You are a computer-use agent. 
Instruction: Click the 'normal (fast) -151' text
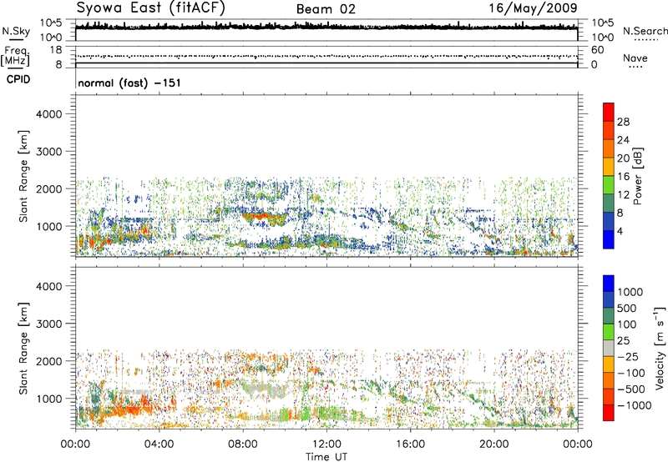(129, 83)
